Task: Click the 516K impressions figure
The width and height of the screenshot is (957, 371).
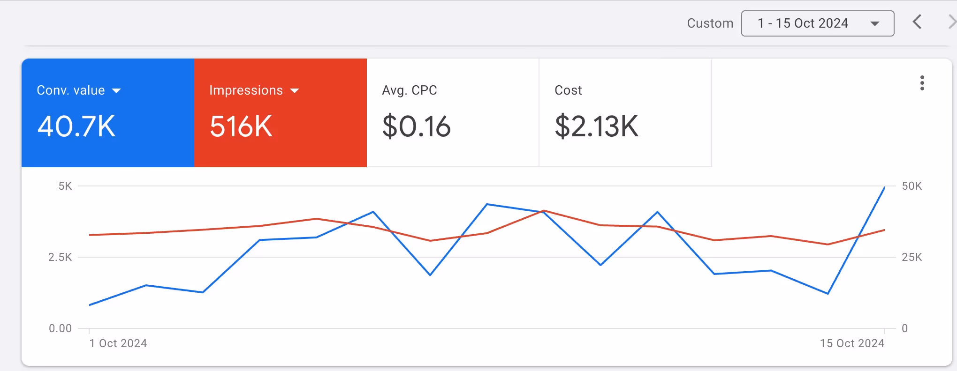Action: (241, 126)
